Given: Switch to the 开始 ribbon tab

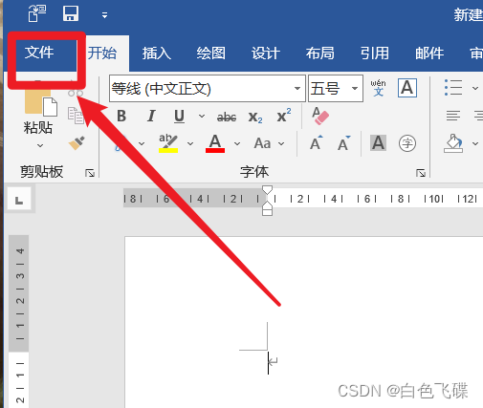Looking at the screenshot, I should tap(102, 53).
